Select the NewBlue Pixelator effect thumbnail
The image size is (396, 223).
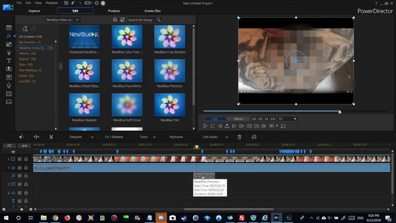point(170,71)
